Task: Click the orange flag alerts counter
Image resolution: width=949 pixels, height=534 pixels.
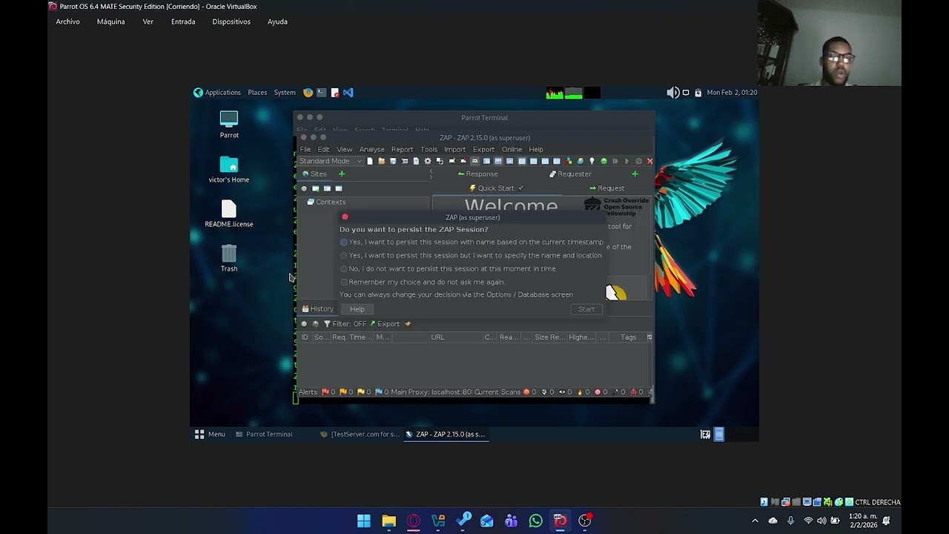Action: click(x=346, y=392)
